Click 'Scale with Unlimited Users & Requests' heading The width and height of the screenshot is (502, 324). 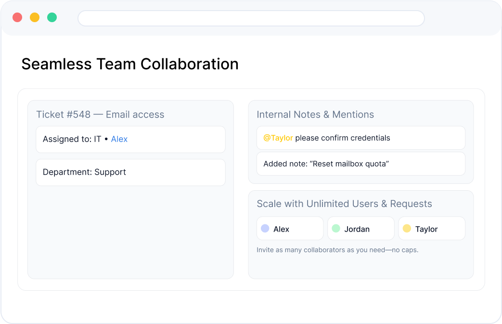345,204
